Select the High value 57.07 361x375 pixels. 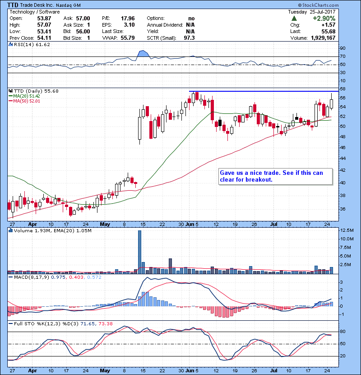tap(44, 25)
